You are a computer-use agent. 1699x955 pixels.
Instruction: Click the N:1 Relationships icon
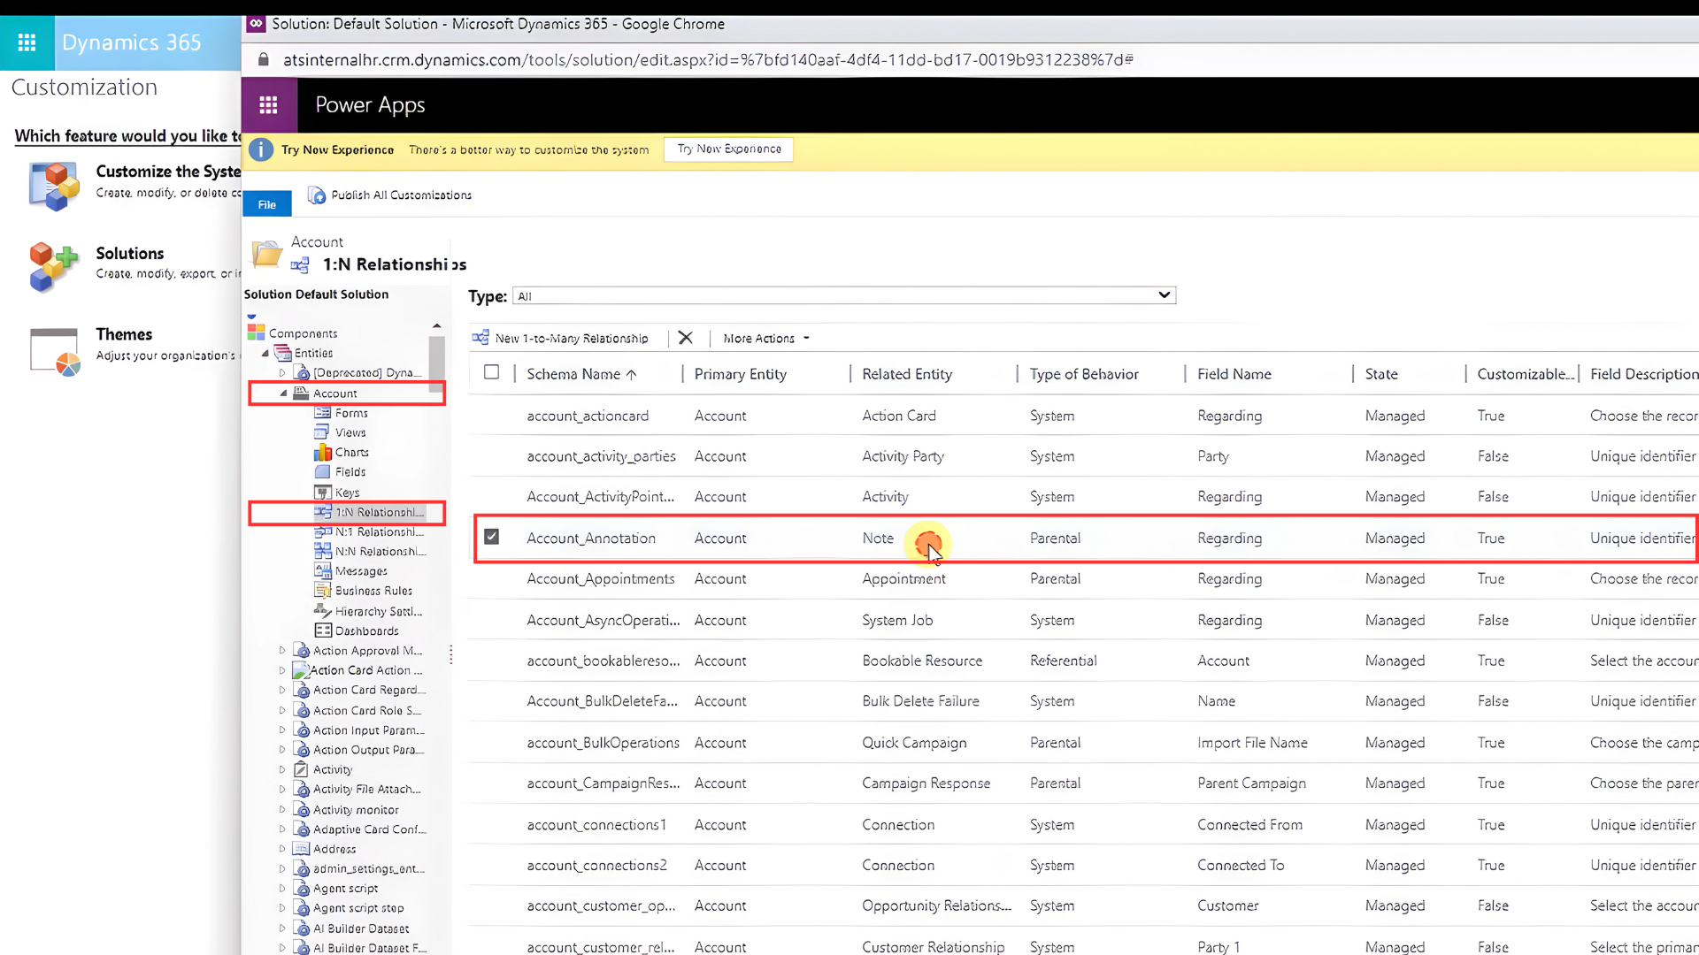[323, 531]
